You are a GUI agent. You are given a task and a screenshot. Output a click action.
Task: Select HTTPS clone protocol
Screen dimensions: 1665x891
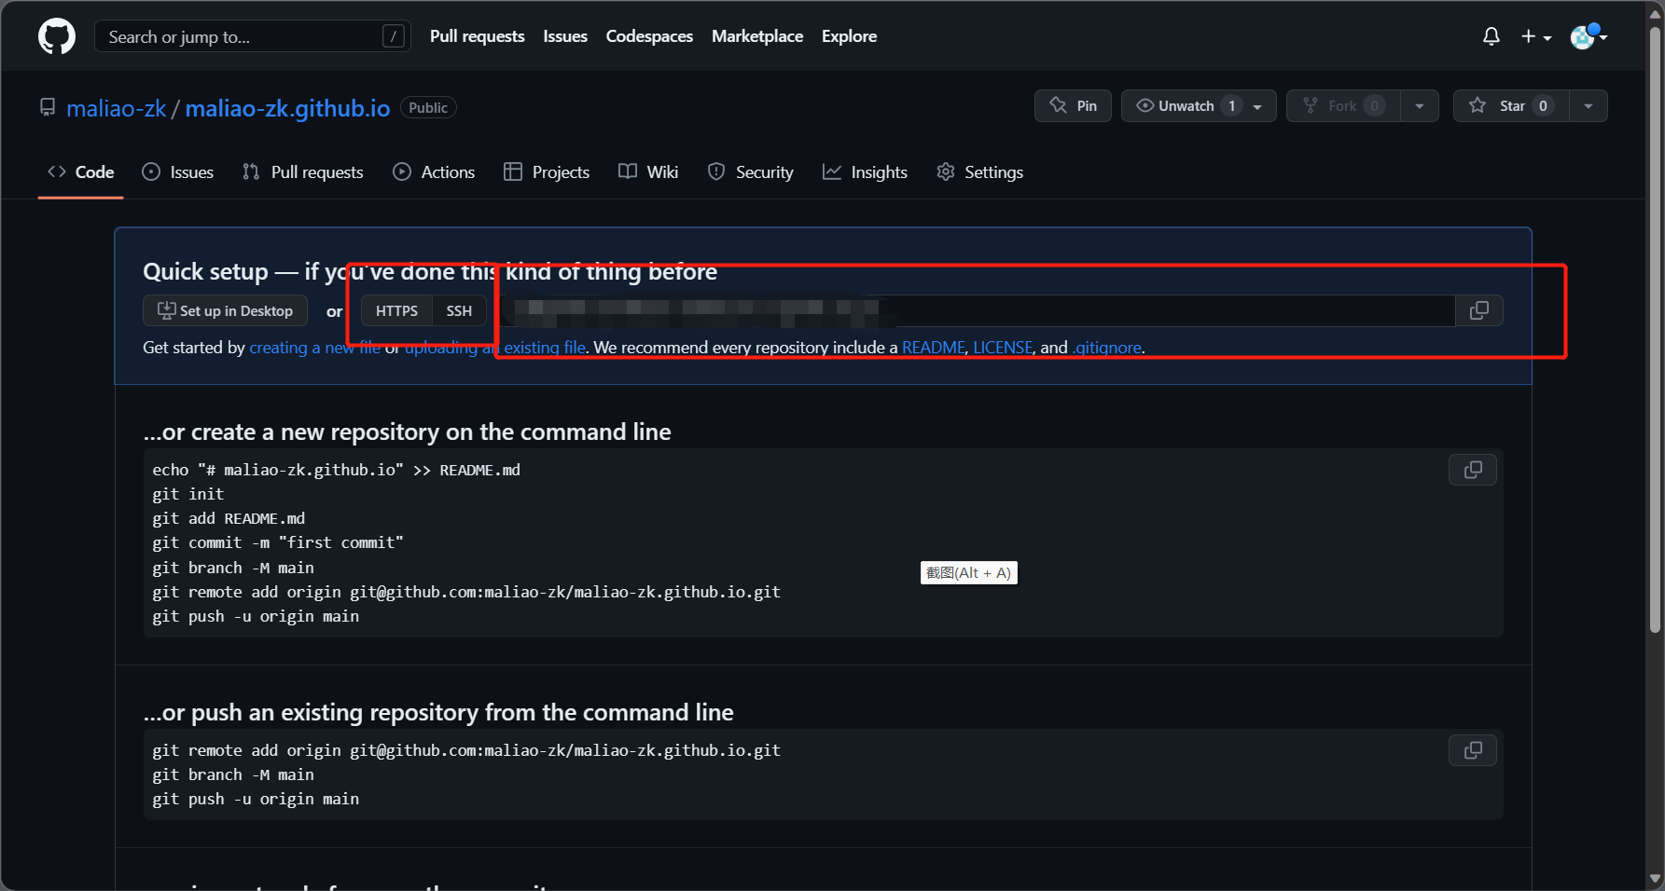(x=396, y=311)
